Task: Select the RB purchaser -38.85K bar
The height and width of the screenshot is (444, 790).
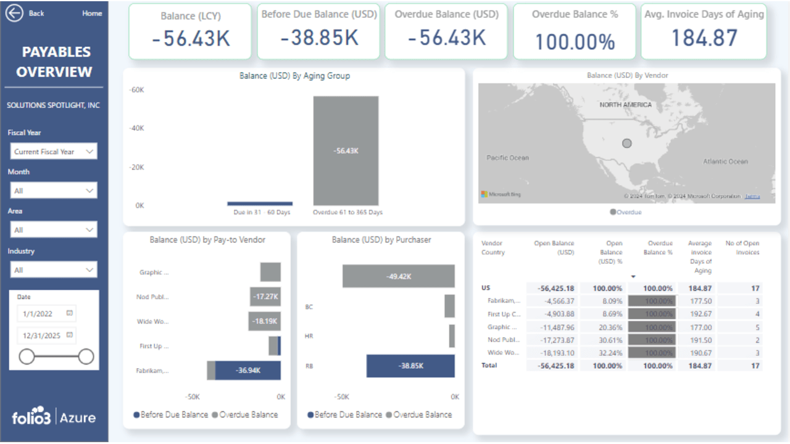Action: [410, 366]
